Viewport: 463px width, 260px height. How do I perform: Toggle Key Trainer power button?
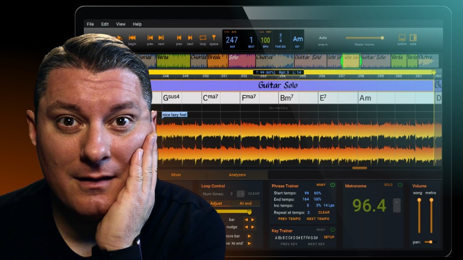click(332, 230)
